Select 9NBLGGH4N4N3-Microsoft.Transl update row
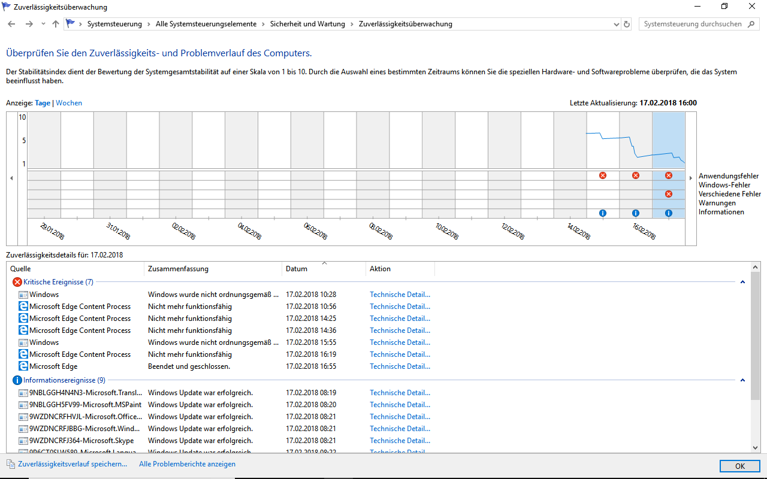The width and height of the screenshot is (767, 479). (x=379, y=393)
